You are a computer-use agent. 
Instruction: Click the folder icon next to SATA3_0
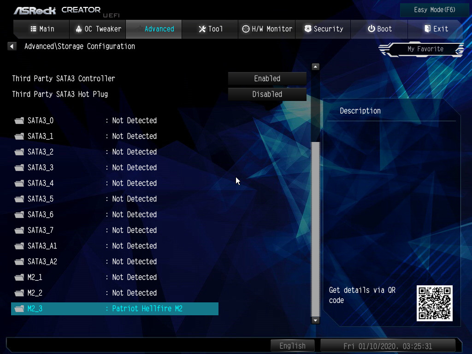pyautogui.click(x=19, y=121)
